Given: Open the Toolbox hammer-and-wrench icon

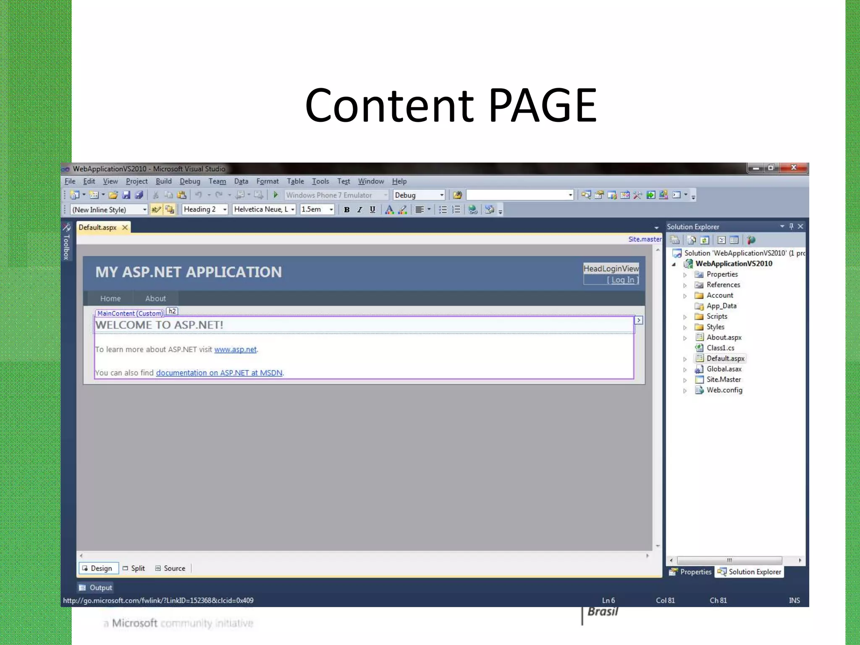Looking at the screenshot, I should point(637,195).
